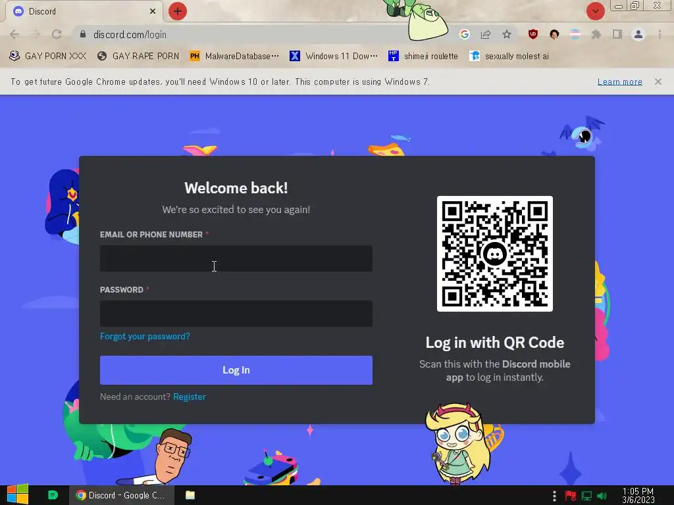674x505 pixels.
Task: Open the uBlock Origin extension icon
Action: [533, 34]
